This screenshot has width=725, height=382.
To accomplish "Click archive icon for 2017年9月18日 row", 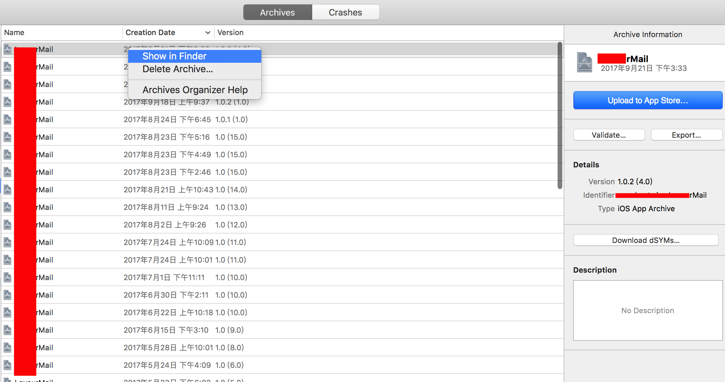I will pyautogui.click(x=7, y=102).
